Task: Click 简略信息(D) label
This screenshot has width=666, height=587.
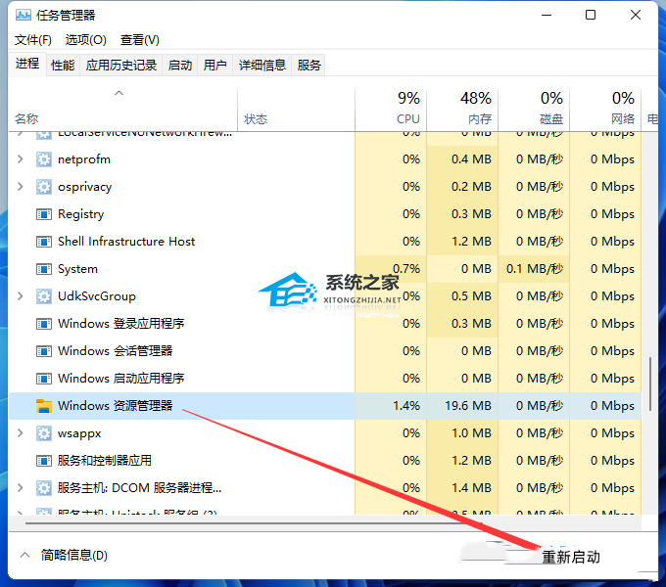Action: tap(73, 555)
